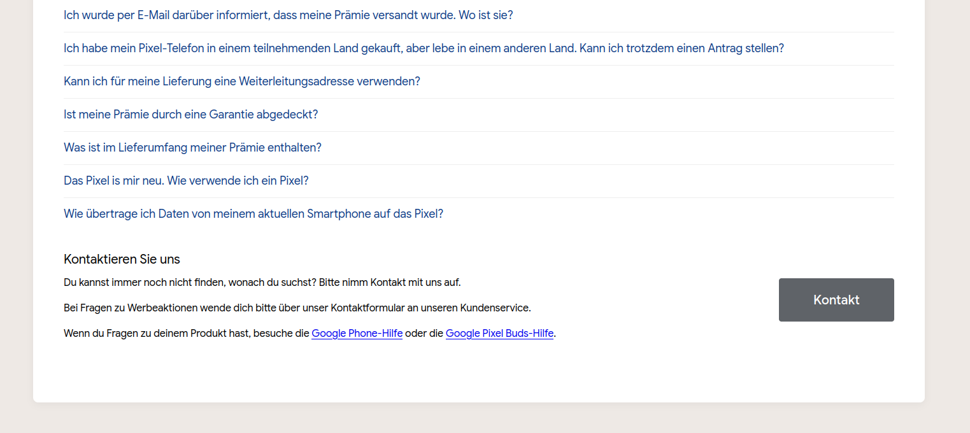The image size is (970, 433).
Task: Open the Weiterleitungsadresse delivery question
Action: point(242,81)
